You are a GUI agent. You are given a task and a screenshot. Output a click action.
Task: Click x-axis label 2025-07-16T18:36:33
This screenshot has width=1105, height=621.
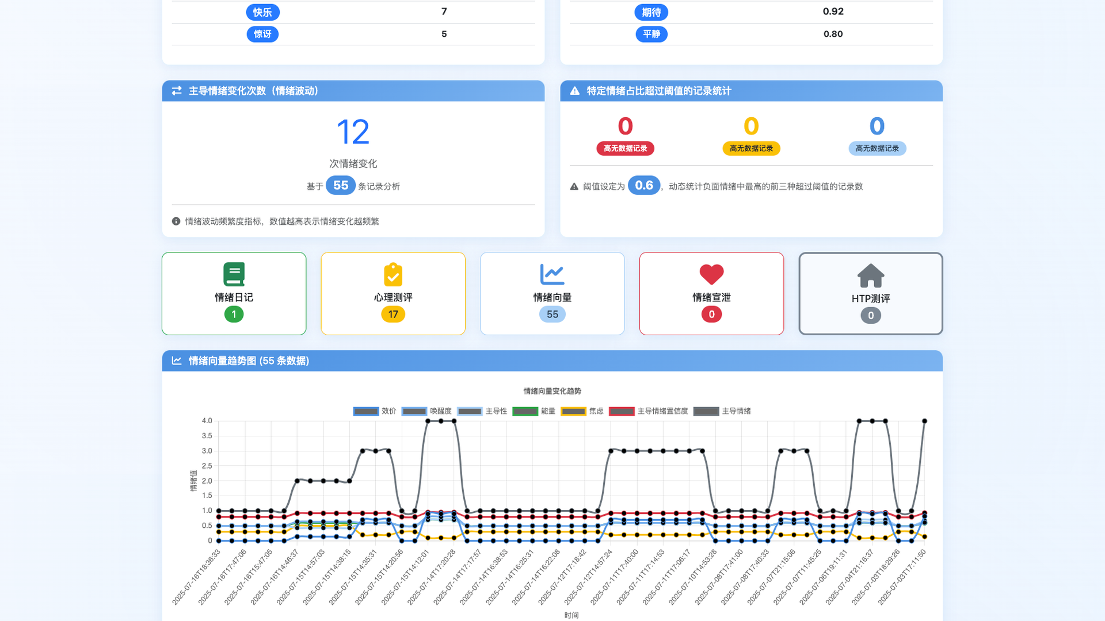click(196, 577)
